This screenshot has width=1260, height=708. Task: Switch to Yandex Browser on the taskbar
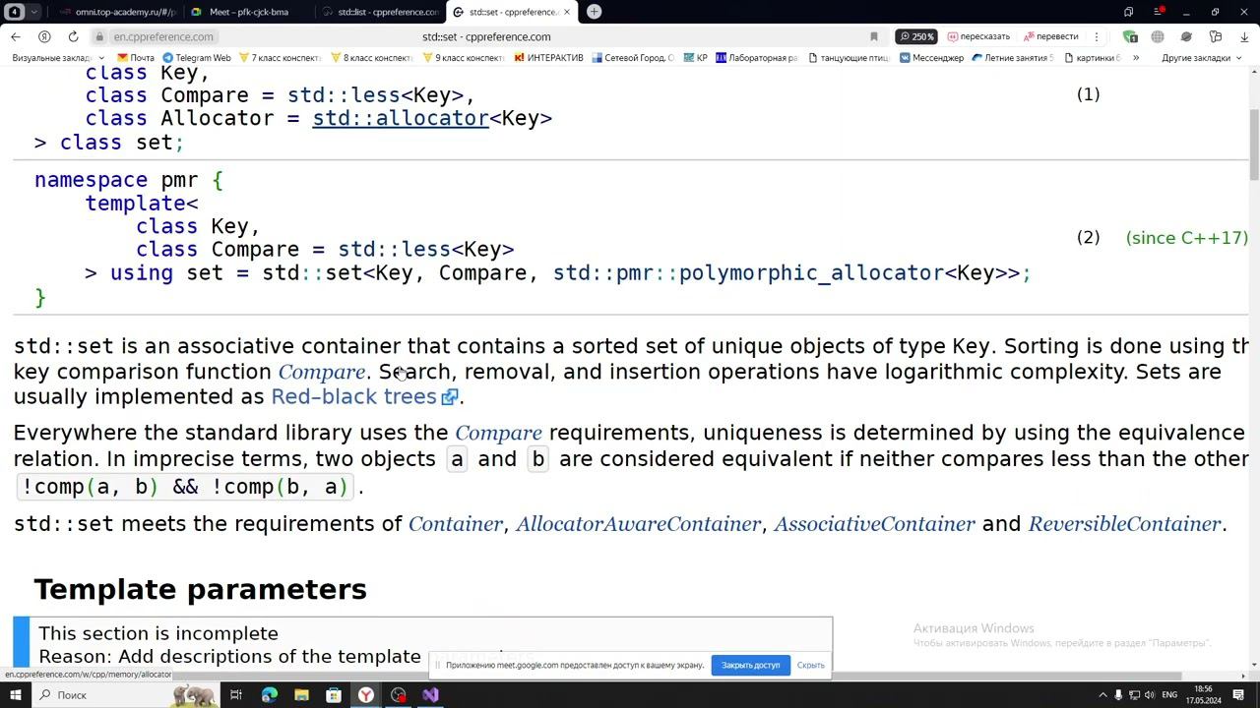pos(365,695)
